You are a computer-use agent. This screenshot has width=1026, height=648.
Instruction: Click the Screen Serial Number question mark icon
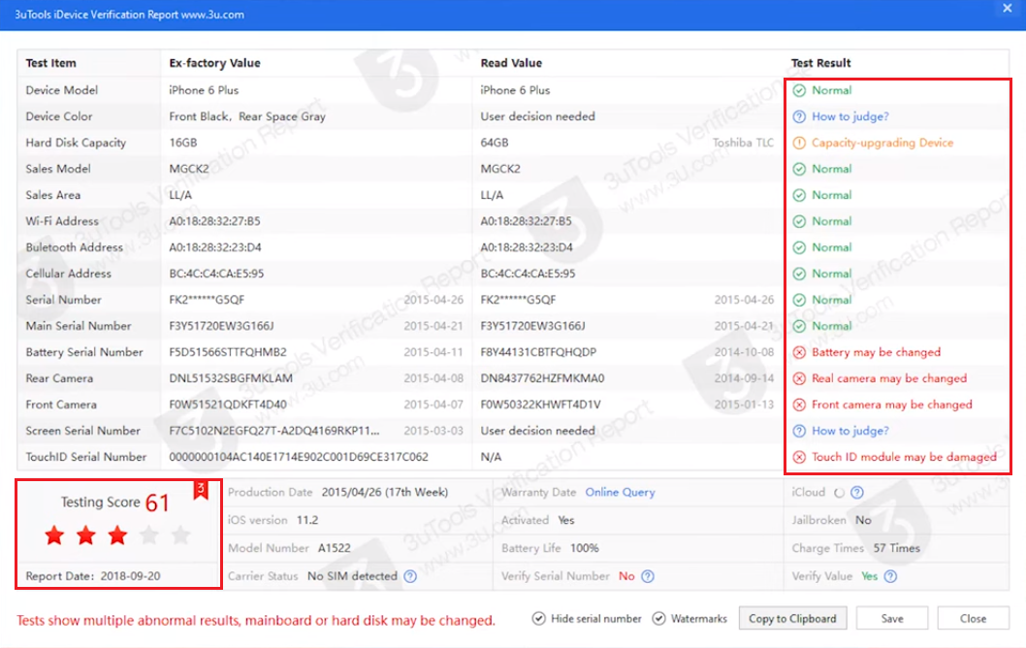coord(799,431)
